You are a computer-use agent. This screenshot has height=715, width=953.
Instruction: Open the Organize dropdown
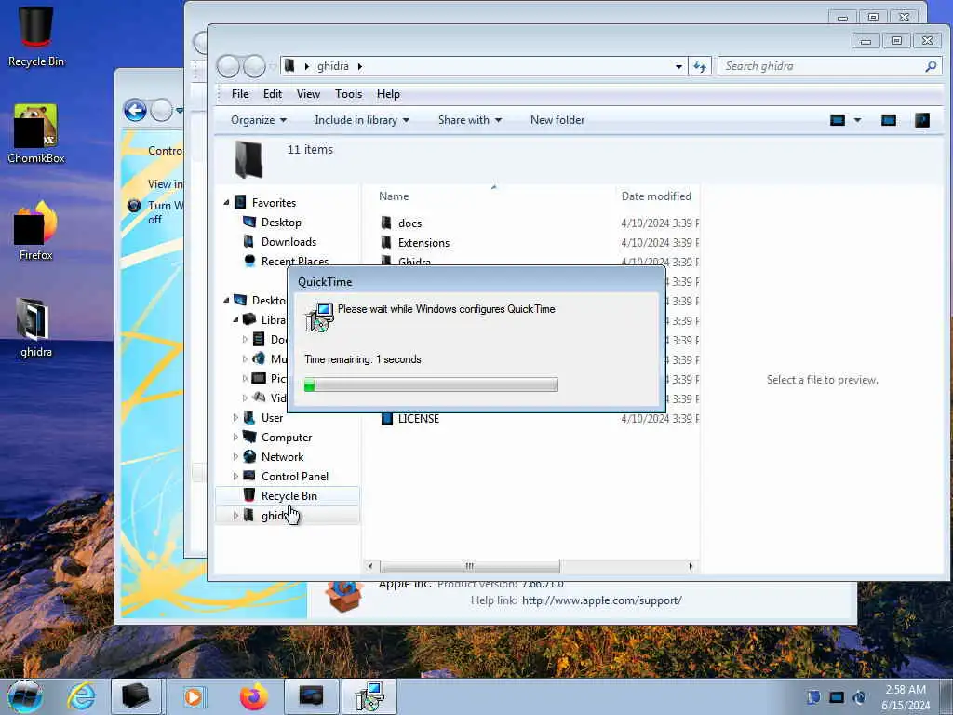point(259,120)
